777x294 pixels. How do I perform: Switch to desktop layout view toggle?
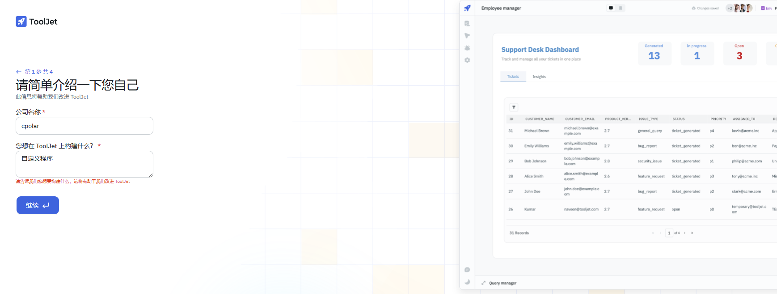tap(611, 8)
